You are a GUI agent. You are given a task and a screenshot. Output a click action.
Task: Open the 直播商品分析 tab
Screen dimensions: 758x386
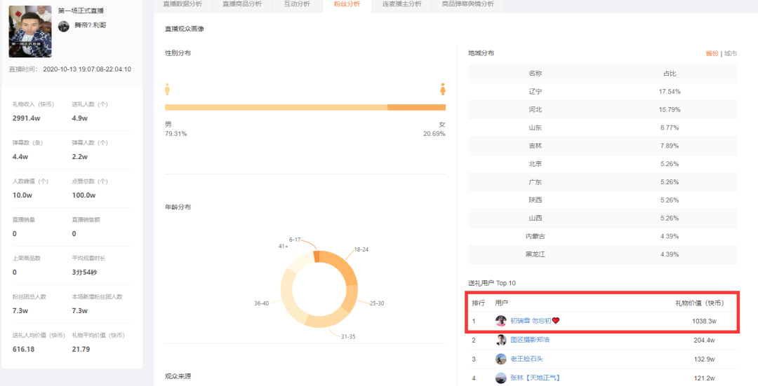pos(241,4)
